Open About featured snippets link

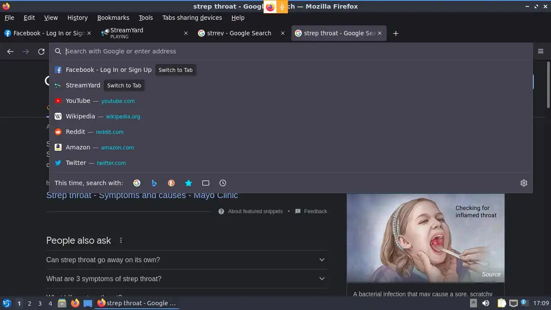pos(255,211)
